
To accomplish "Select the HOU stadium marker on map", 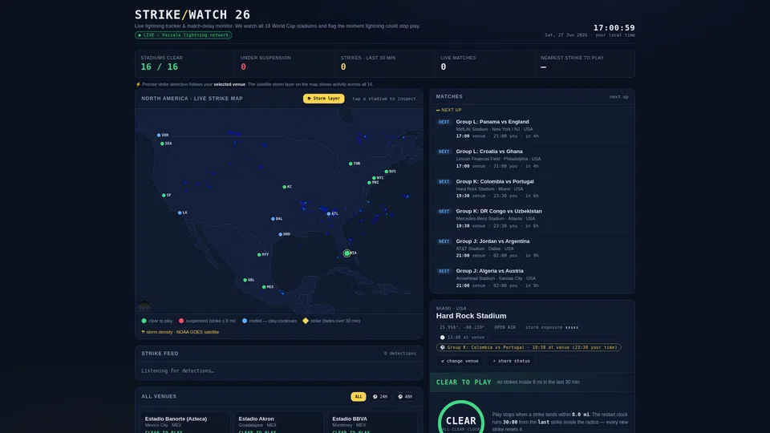I will [281, 234].
